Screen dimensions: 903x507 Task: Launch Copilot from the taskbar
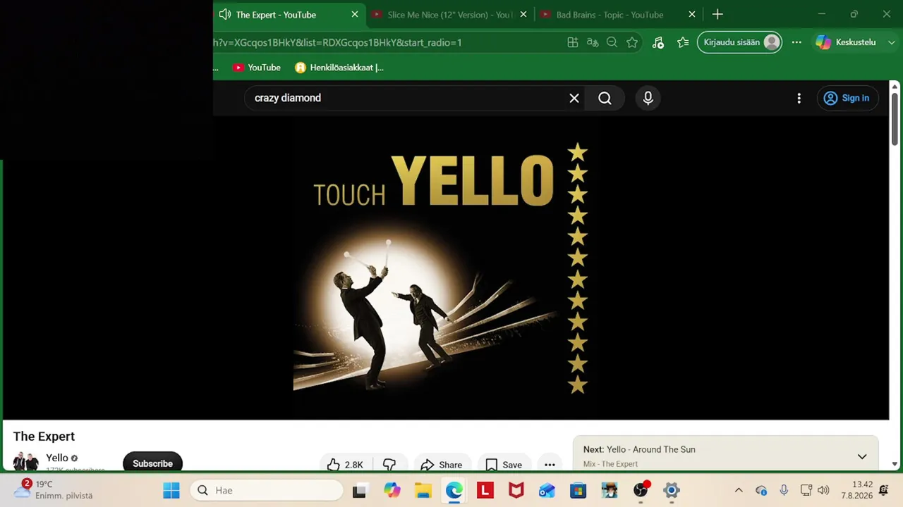pos(392,490)
